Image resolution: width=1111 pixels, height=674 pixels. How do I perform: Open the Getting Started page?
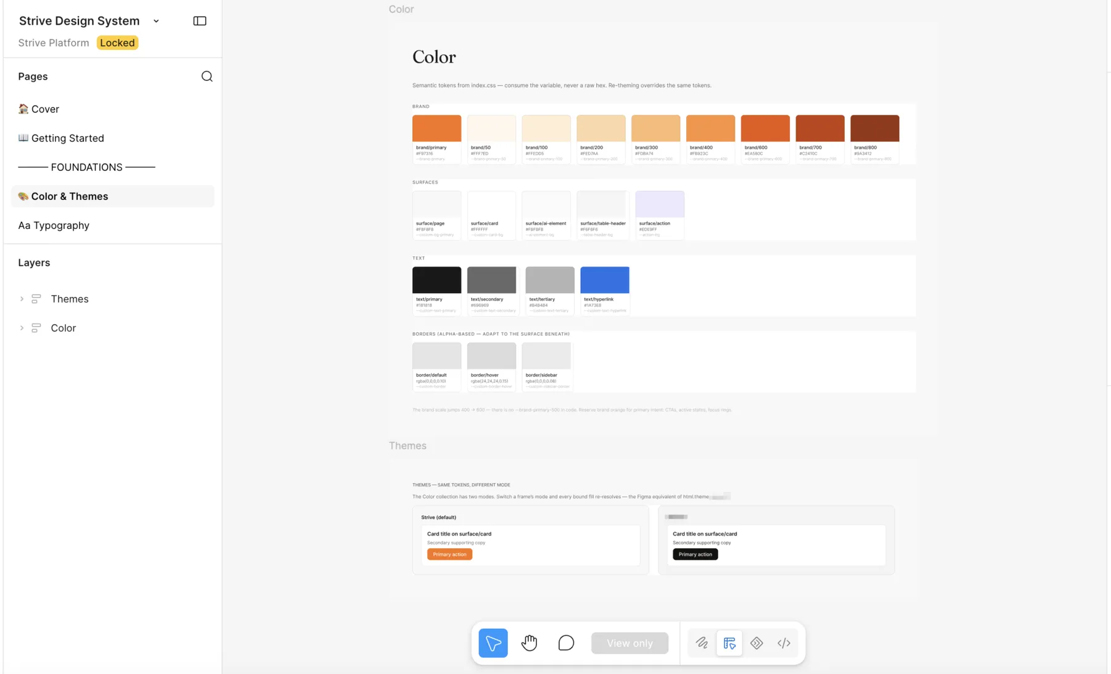click(113, 138)
